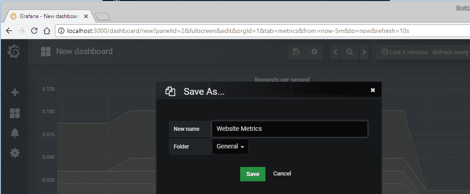
Task: Click the save dashboard floppy icon
Action: pyautogui.click(x=296, y=51)
